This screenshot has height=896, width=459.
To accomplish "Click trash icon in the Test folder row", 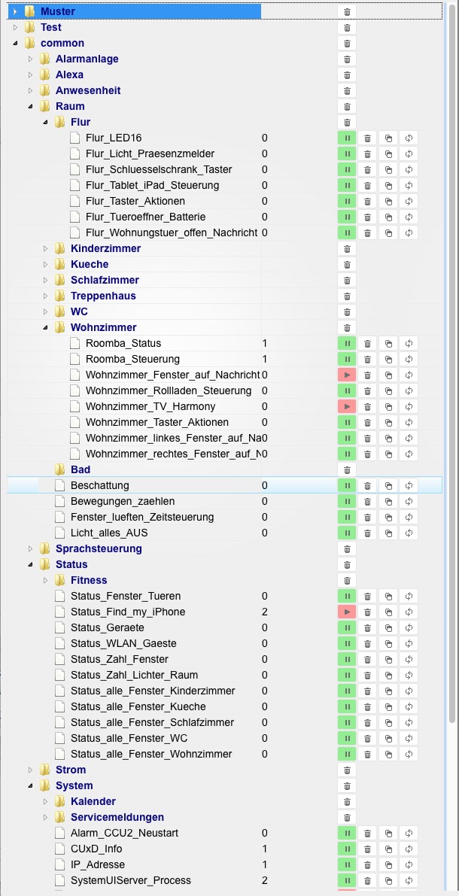I will pyautogui.click(x=347, y=27).
